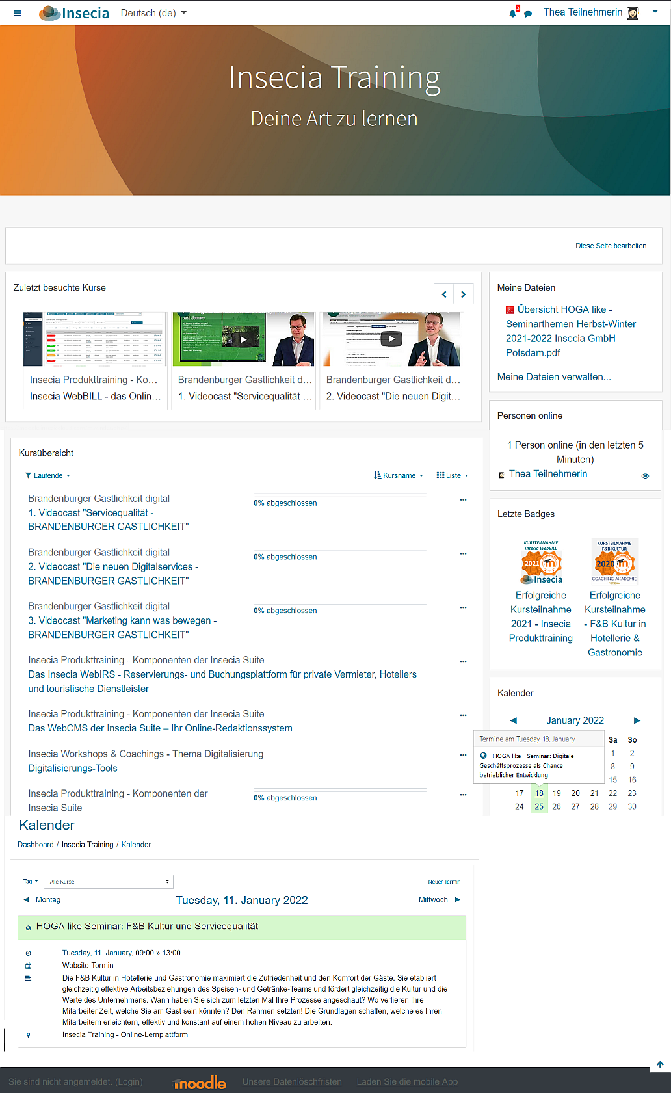Open HOGA like Seminar event title

pos(147,927)
